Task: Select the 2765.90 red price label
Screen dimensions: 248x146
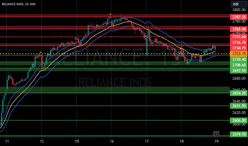Action: [239, 29]
